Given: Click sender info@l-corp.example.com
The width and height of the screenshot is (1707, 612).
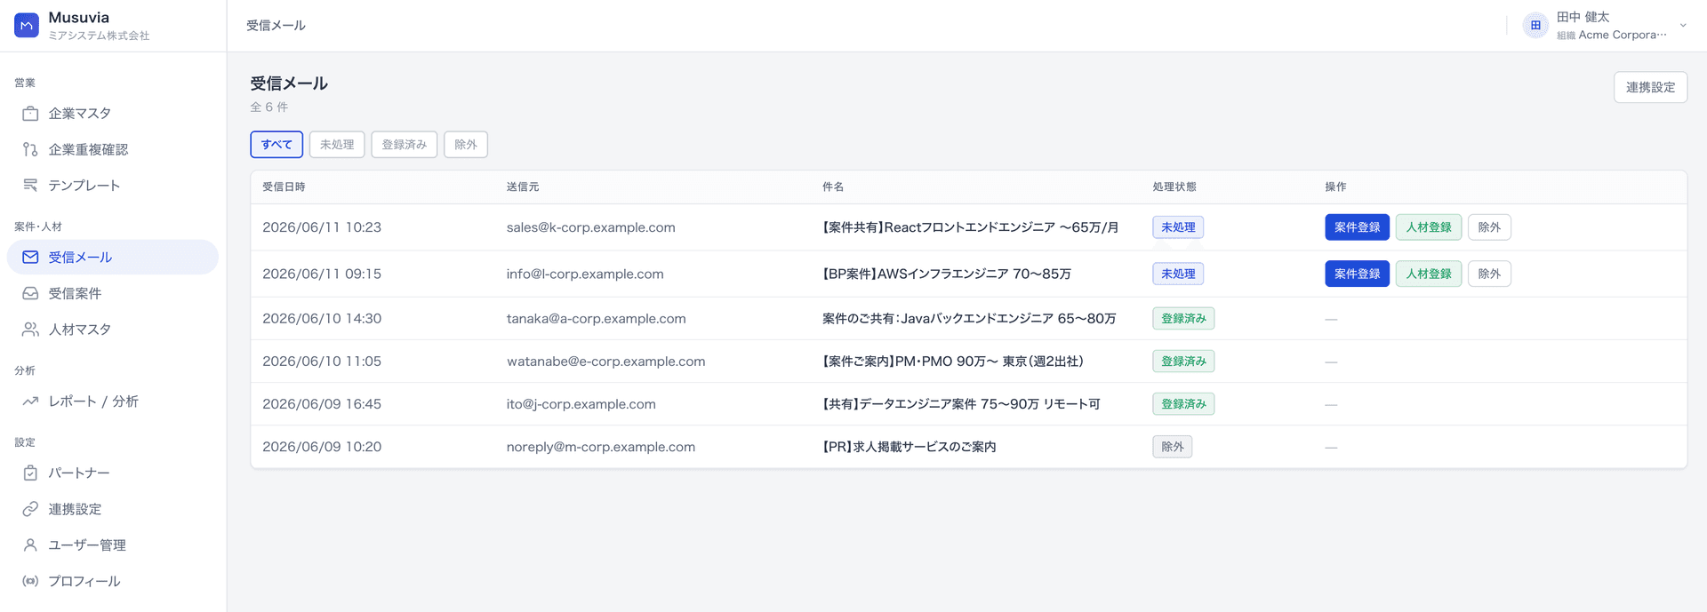Looking at the screenshot, I should (585, 274).
